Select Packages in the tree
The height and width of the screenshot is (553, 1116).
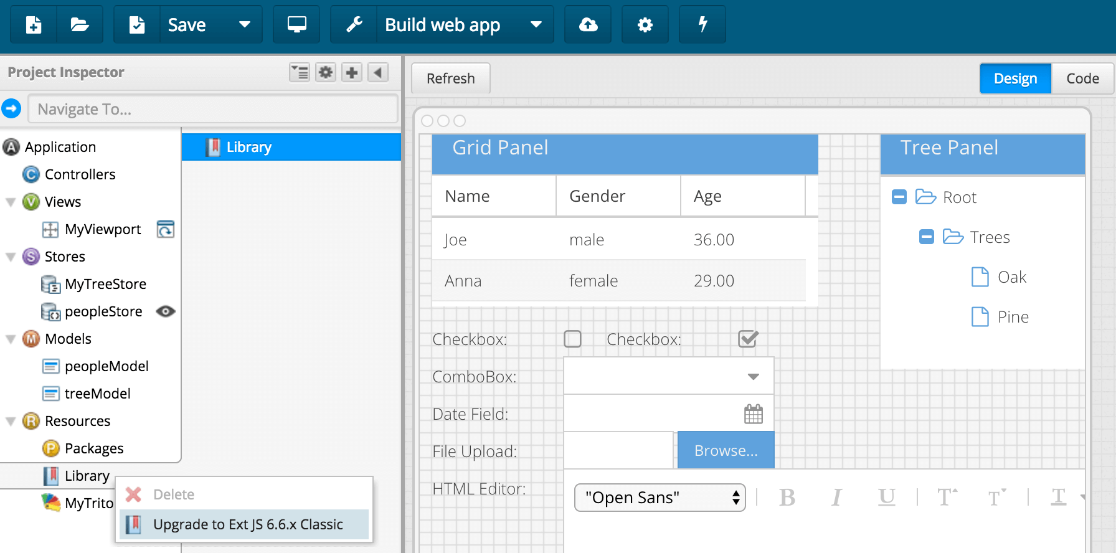pyautogui.click(x=94, y=448)
